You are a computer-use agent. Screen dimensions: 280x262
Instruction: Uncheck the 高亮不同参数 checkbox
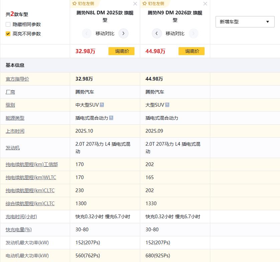[x=7, y=34]
